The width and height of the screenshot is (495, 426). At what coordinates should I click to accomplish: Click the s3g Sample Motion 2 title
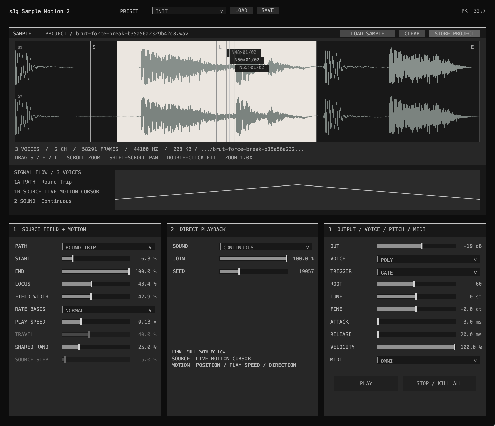point(39,11)
